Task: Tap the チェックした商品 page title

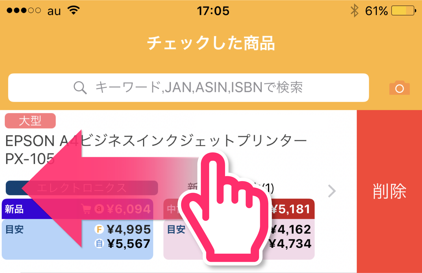Action: pyautogui.click(x=211, y=43)
